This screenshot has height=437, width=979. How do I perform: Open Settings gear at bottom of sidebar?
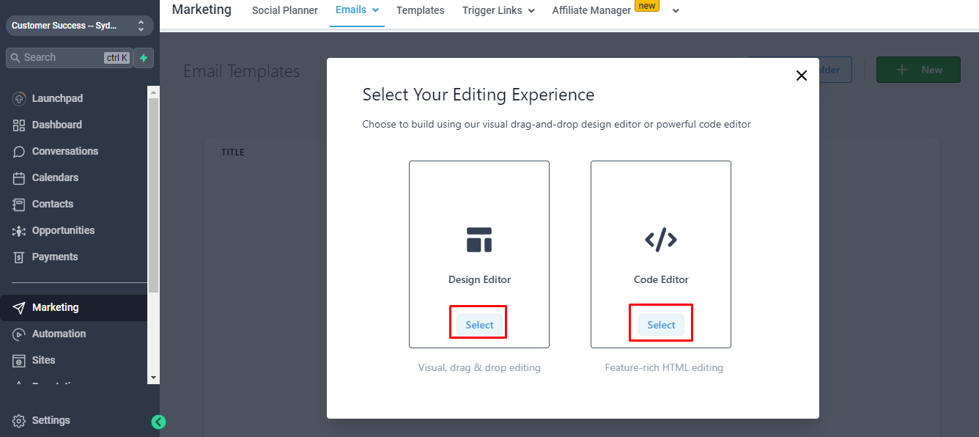pyautogui.click(x=19, y=421)
